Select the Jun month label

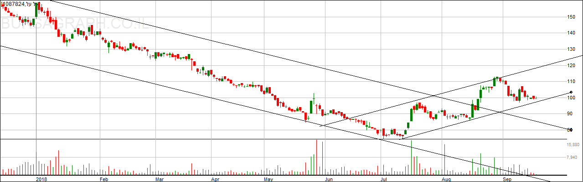(328, 179)
